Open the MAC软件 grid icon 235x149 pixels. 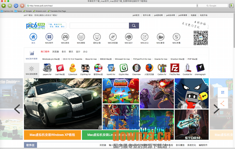pyautogui.click(x=49, y=37)
